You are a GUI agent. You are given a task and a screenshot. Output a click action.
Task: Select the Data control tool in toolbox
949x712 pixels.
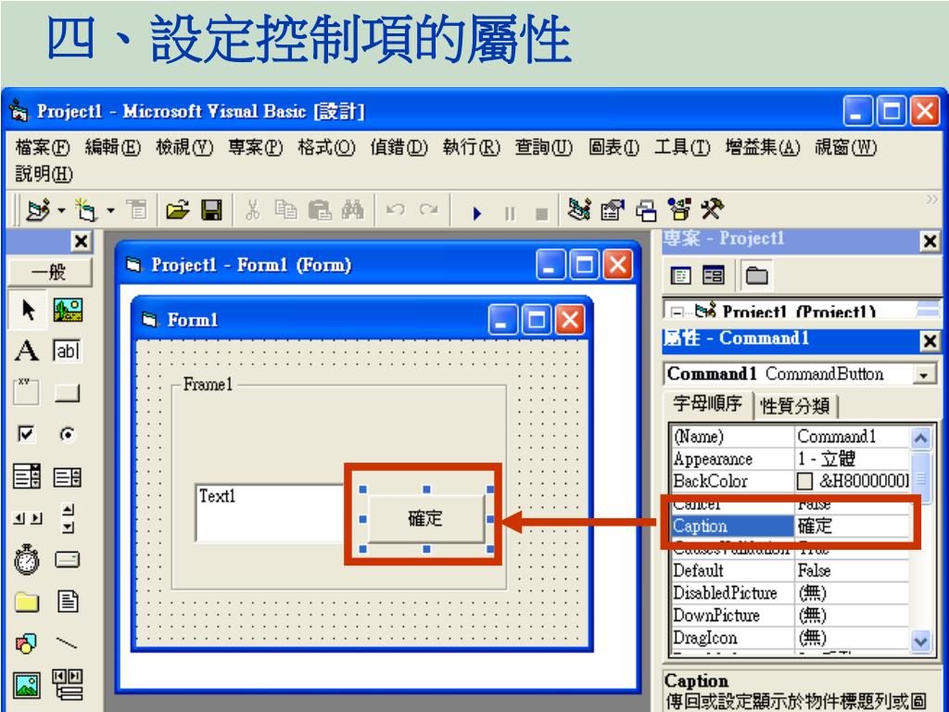(x=68, y=685)
